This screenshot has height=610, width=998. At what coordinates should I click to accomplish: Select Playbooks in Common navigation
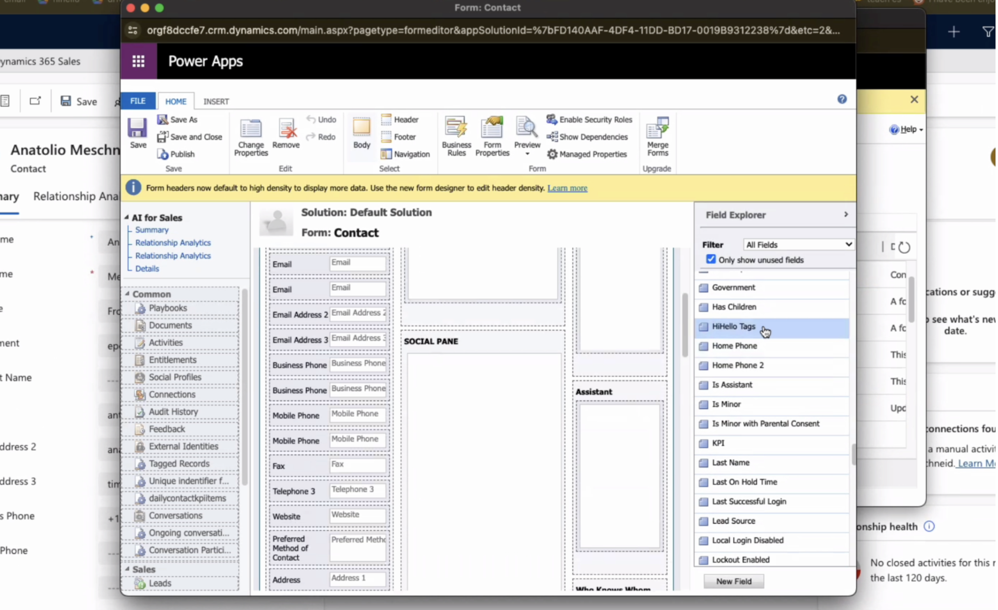(x=181, y=308)
